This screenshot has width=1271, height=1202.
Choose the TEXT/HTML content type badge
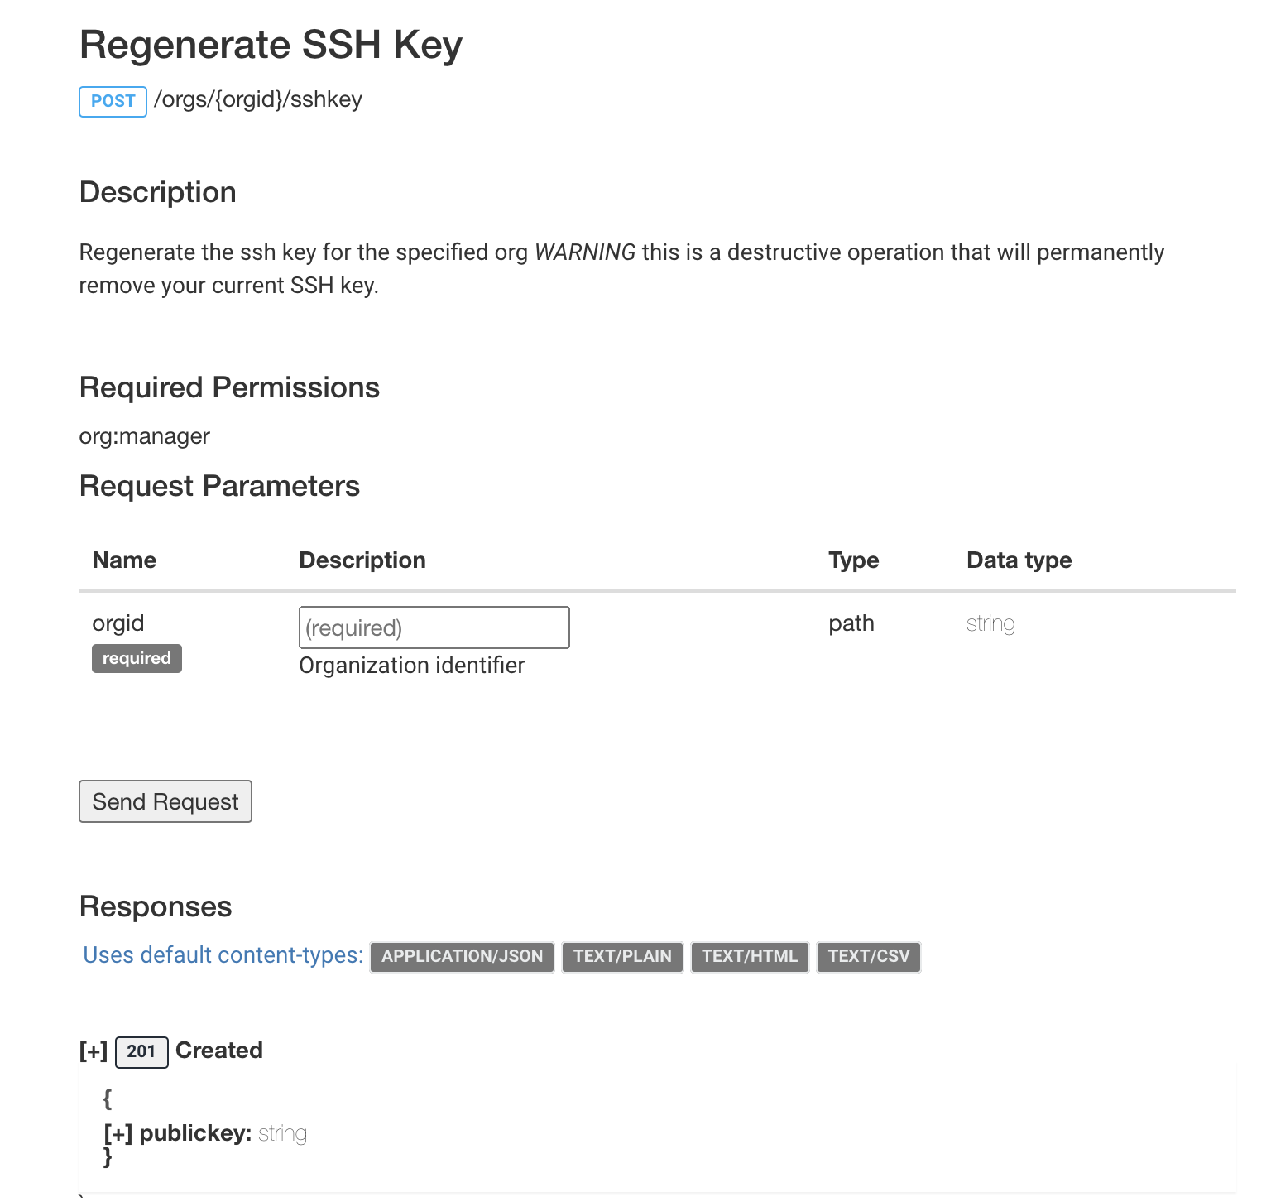749,956
